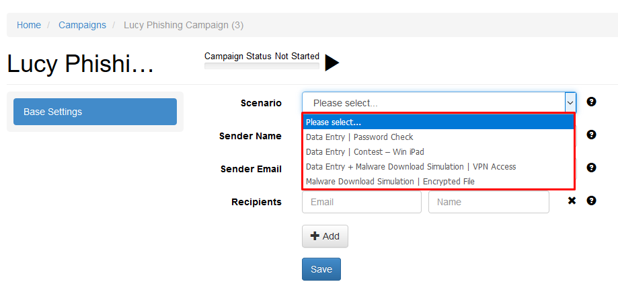Save the campaign settings
The height and width of the screenshot is (288, 618).
coord(321,269)
